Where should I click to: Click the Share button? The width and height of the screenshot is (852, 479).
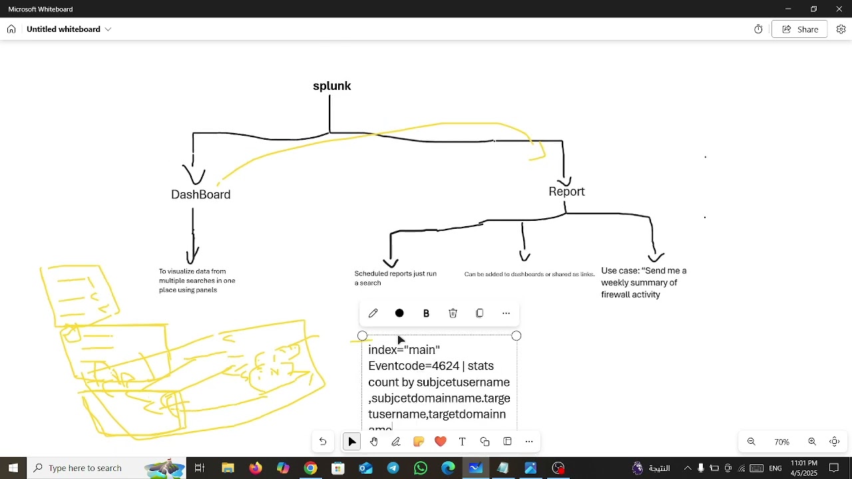(x=799, y=29)
